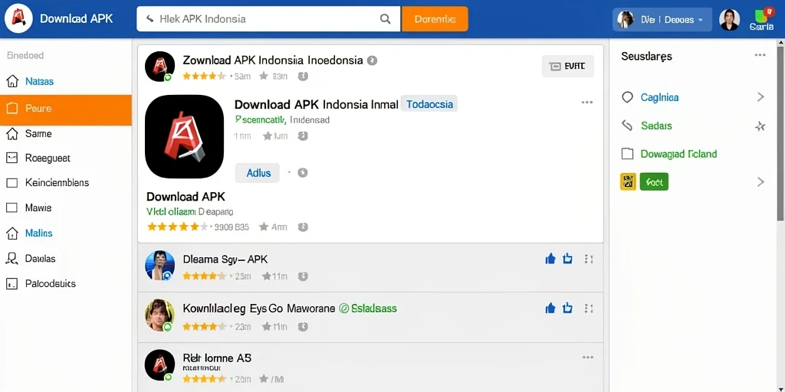Click the Todaocsia tag
The width and height of the screenshot is (785, 392).
coord(429,104)
